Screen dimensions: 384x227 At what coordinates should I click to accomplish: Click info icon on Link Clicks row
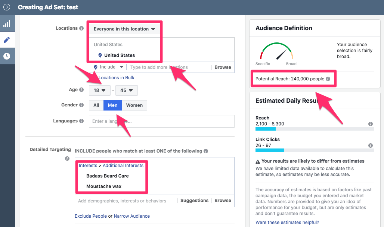[x=371, y=146]
